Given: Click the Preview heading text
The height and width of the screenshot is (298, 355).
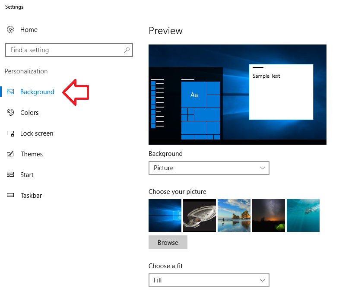Looking at the screenshot, I should click(166, 31).
